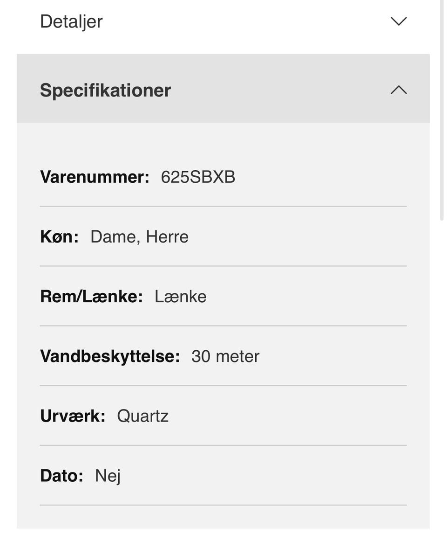Click the Lænke value text
The width and height of the screenshot is (447, 534).
click(181, 296)
